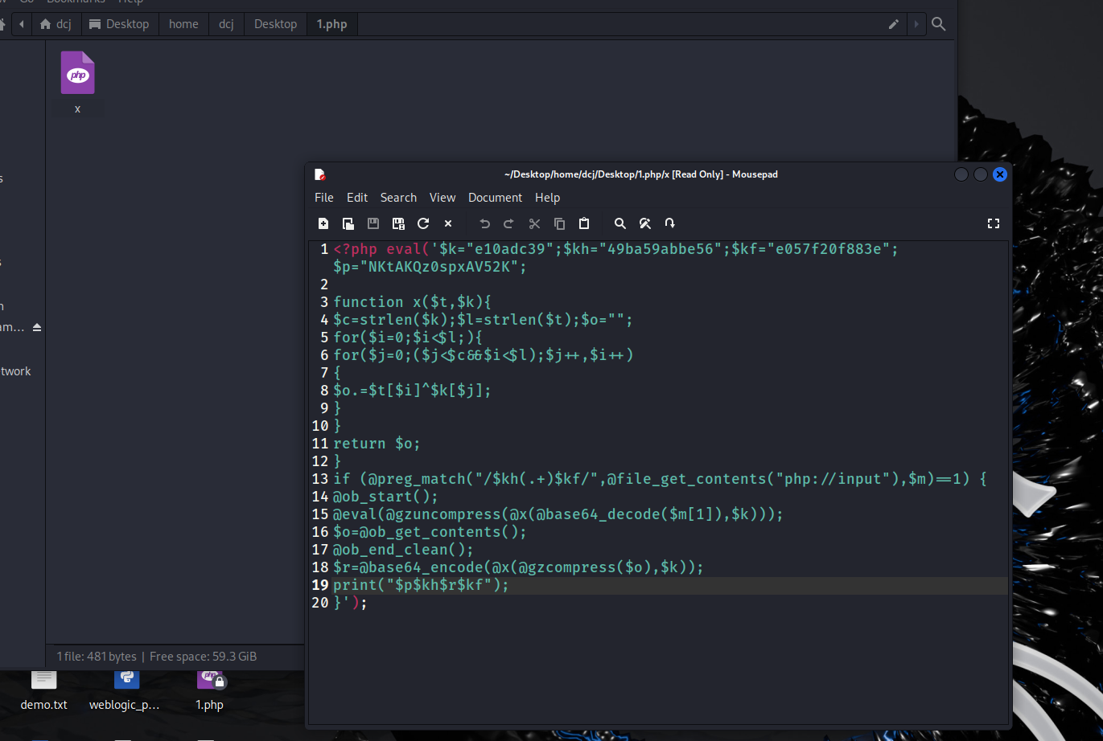This screenshot has width=1103, height=741.
Task: Toggle fullscreen mode in Mousepad
Action: click(994, 223)
